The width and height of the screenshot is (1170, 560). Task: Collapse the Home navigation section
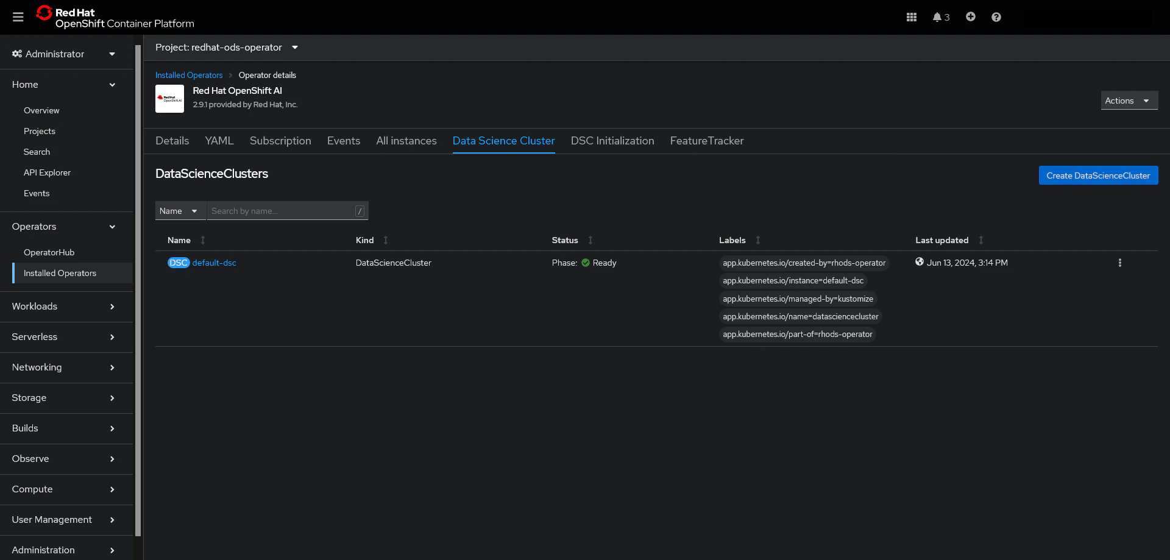pyautogui.click(x=66, y=85)
